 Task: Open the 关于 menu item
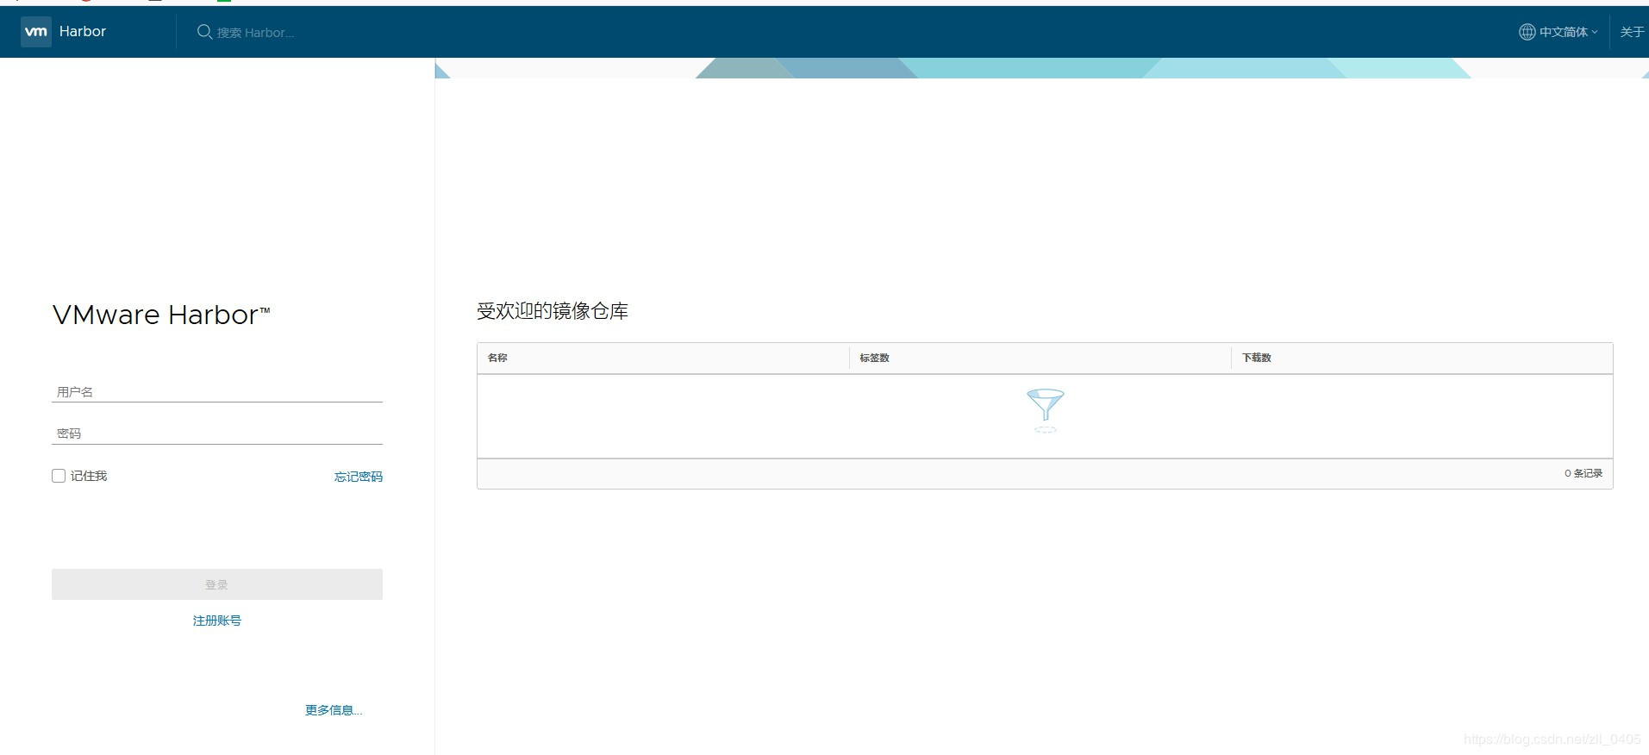pyautogui.click(x=1632, y=32)
